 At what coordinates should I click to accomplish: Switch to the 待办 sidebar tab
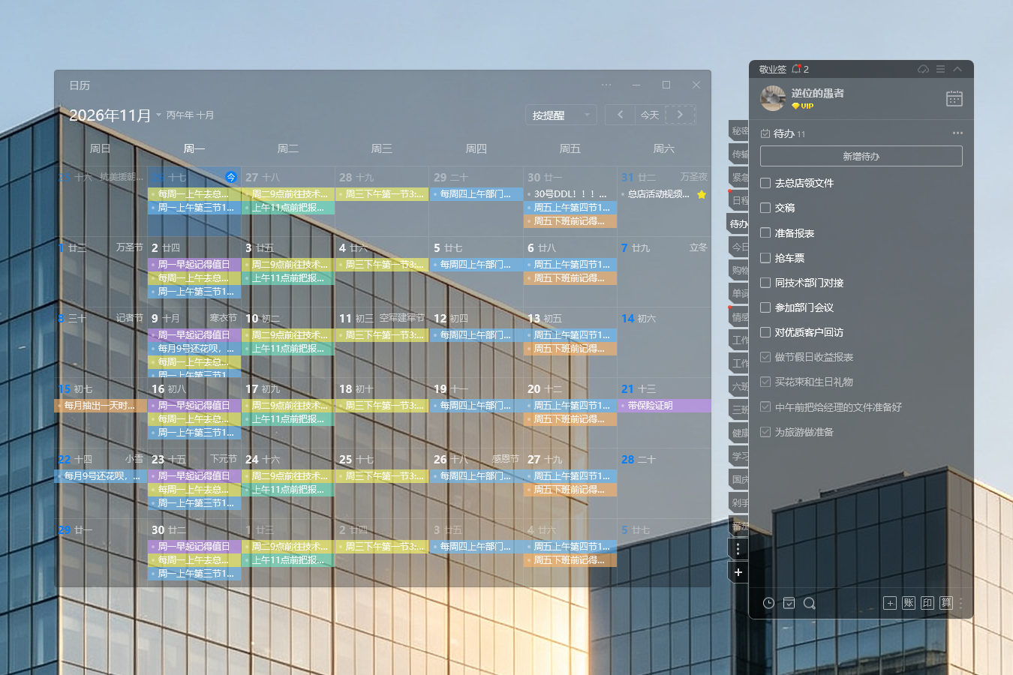(x=738, y=223)
